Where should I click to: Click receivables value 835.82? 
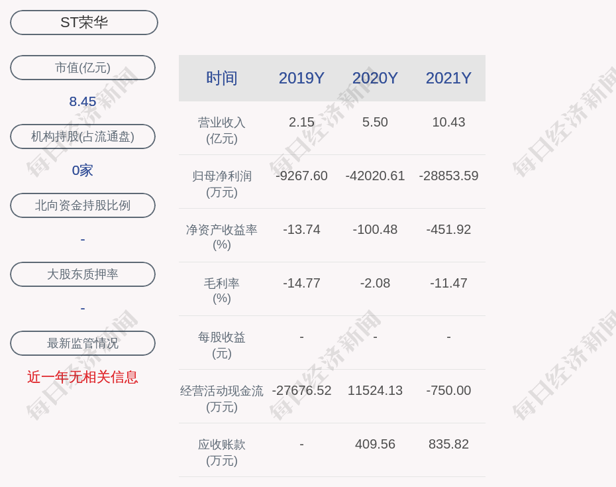click(448, 444)
